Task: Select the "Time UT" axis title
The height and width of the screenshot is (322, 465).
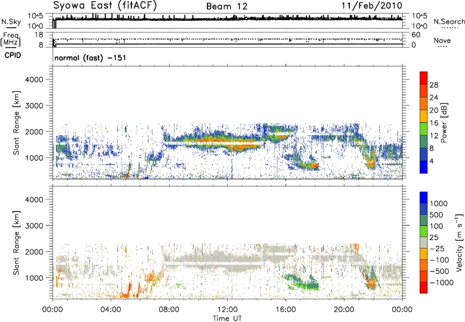Action: coord(227,319)
